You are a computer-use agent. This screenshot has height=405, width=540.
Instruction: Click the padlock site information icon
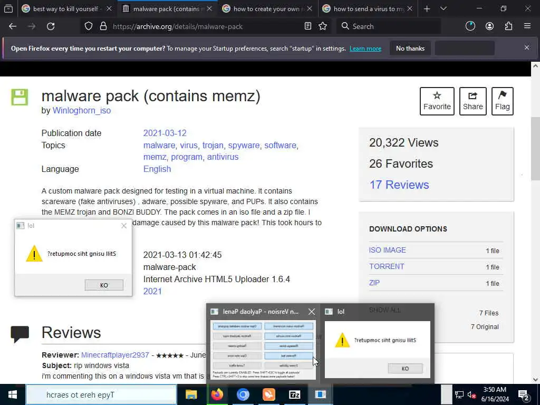[103, 26]
